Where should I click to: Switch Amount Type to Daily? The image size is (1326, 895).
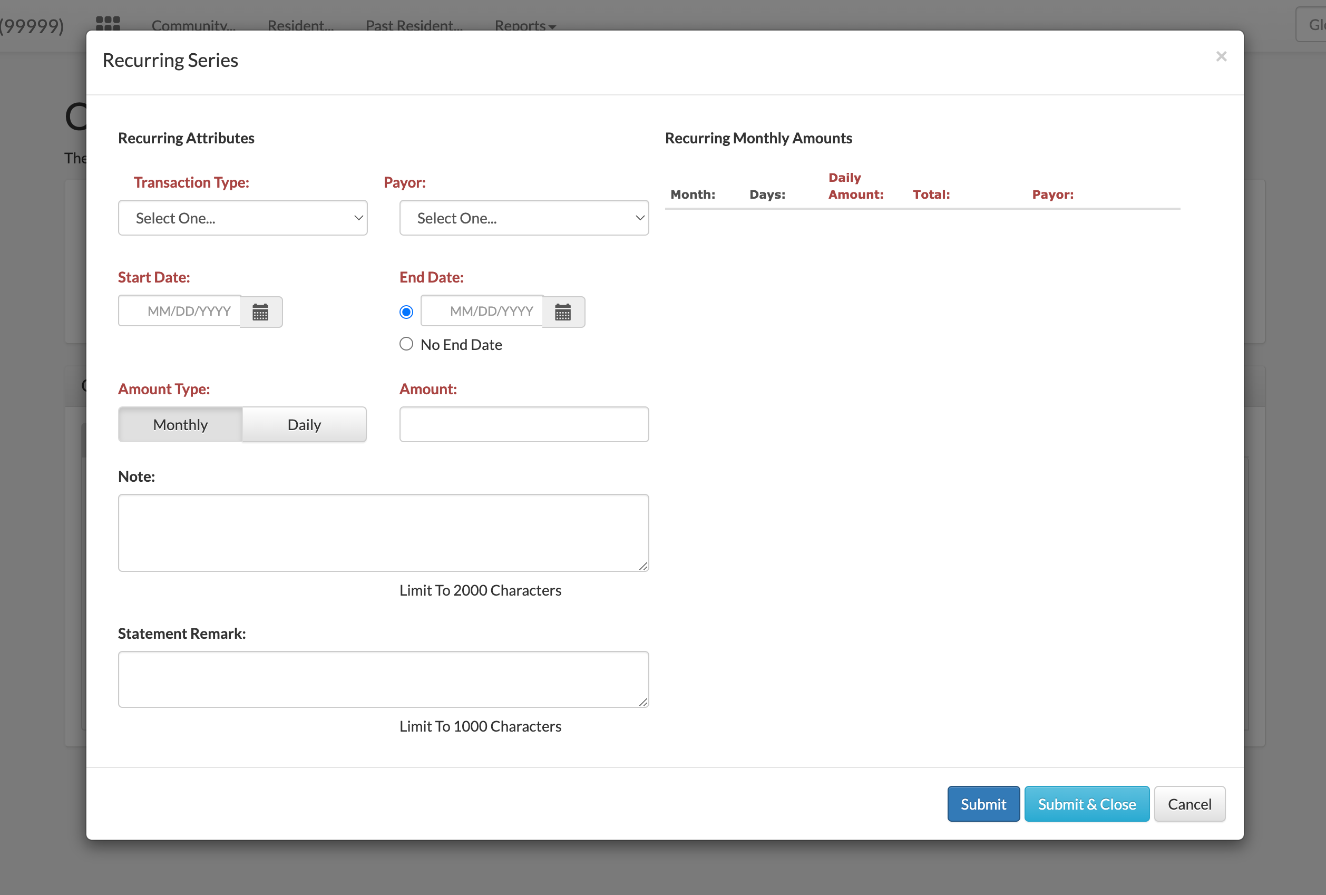[x=304, y=425]
